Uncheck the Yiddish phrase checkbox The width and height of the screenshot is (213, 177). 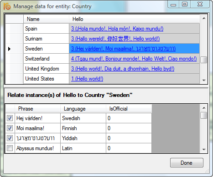coord(10,138)
